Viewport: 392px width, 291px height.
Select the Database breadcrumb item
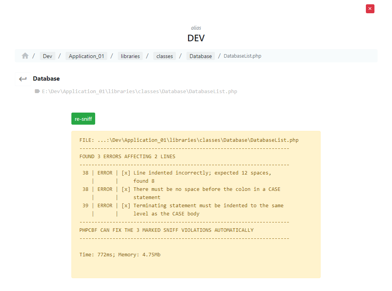[x=200, y=56]
